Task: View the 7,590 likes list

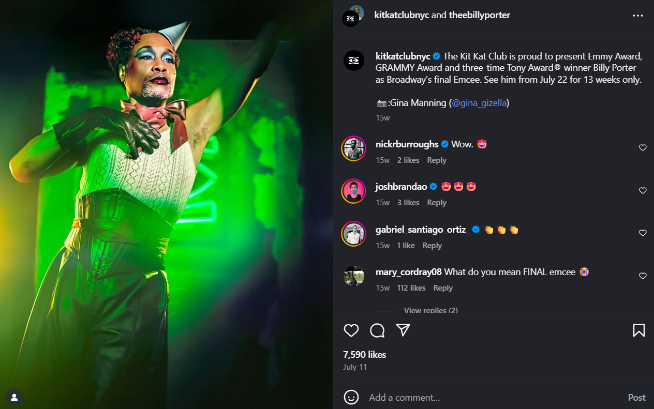Action: pyautogui.click(x=364, y=354)
